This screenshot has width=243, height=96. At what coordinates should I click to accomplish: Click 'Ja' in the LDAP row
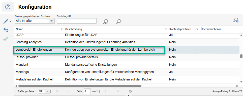point(171,35)
